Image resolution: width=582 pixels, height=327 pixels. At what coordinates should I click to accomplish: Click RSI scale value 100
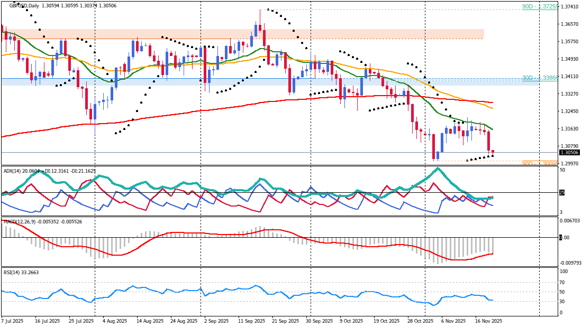click(563, 272)
